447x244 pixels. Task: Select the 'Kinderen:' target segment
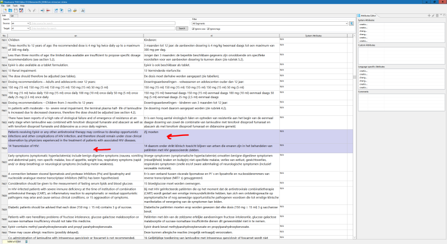click(211, 40)
